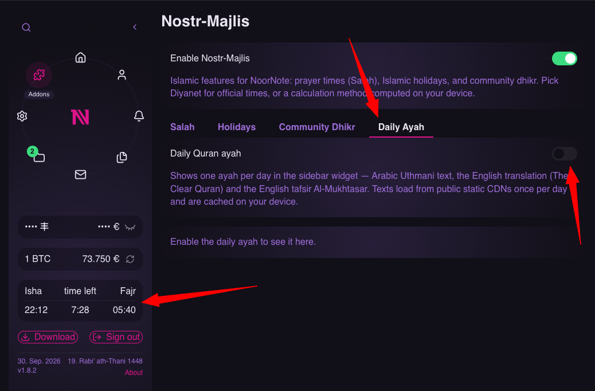Open the profile person icon
The width and height of the screenshot is (595, 391).
coord(122,75)
